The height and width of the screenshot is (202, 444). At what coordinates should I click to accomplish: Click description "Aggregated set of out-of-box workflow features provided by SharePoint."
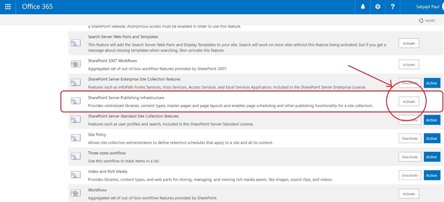click(x=153, y=198)
